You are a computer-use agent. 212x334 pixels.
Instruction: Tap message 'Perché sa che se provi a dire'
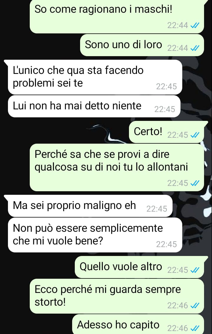pos(117,167)
